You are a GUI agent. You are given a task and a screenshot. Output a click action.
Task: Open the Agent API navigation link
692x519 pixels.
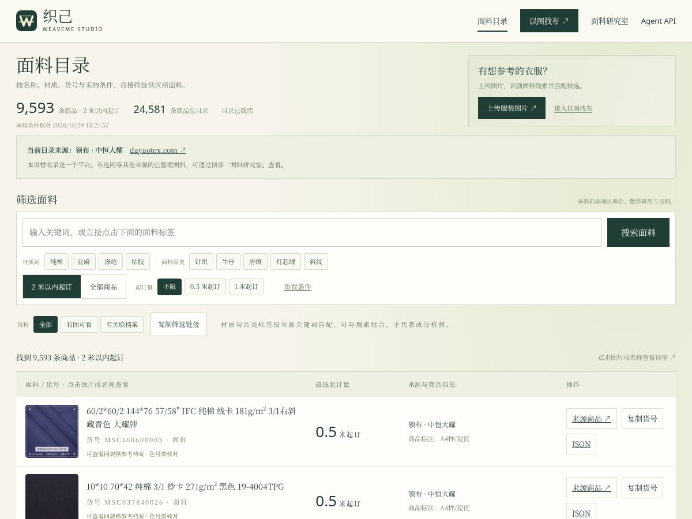pyautogui.click(x=658, y=21)
